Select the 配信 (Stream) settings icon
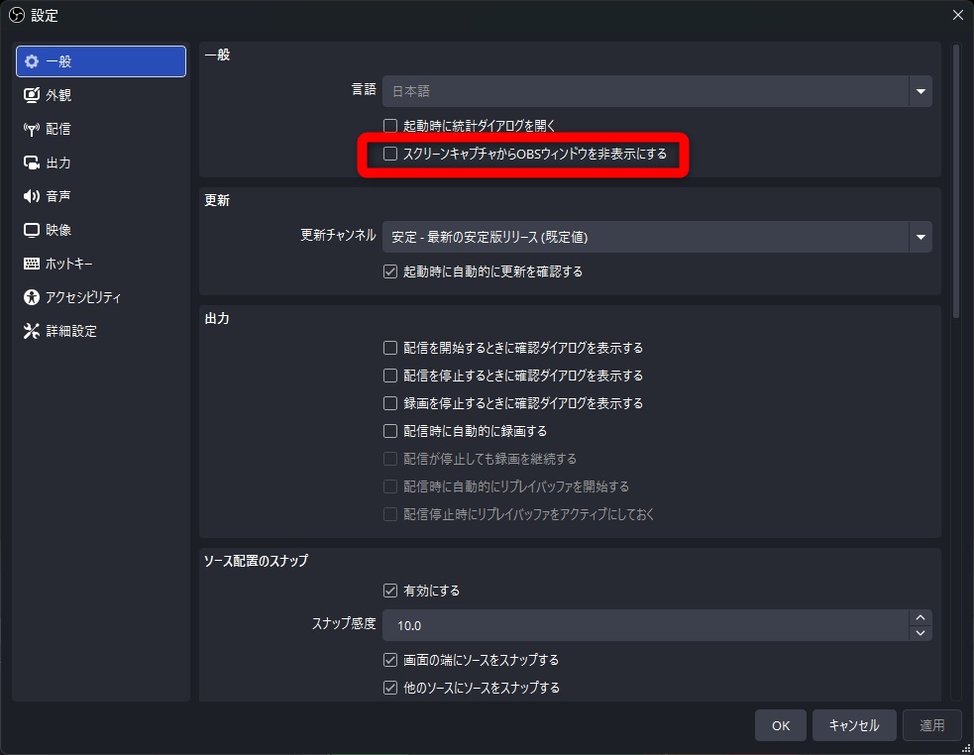The width and height of the screenshot is (974, 755). pos(31,128)
